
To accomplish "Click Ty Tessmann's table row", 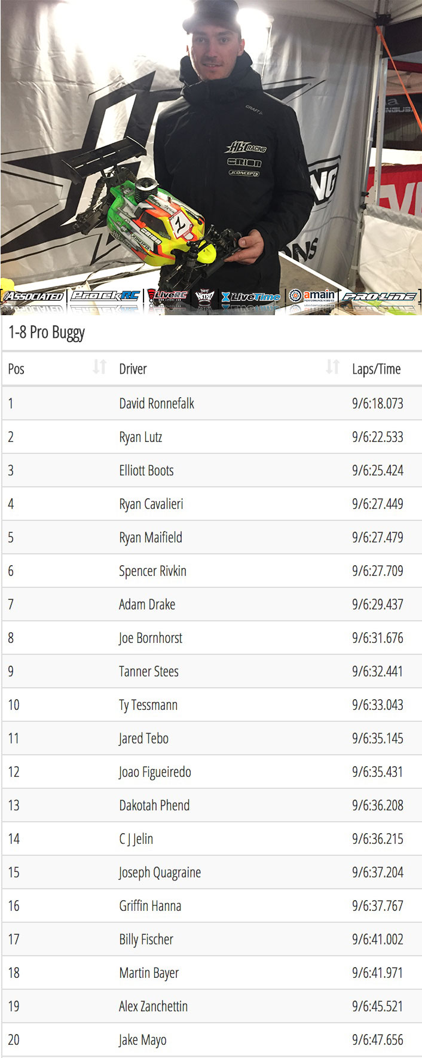I will [211, 705].
